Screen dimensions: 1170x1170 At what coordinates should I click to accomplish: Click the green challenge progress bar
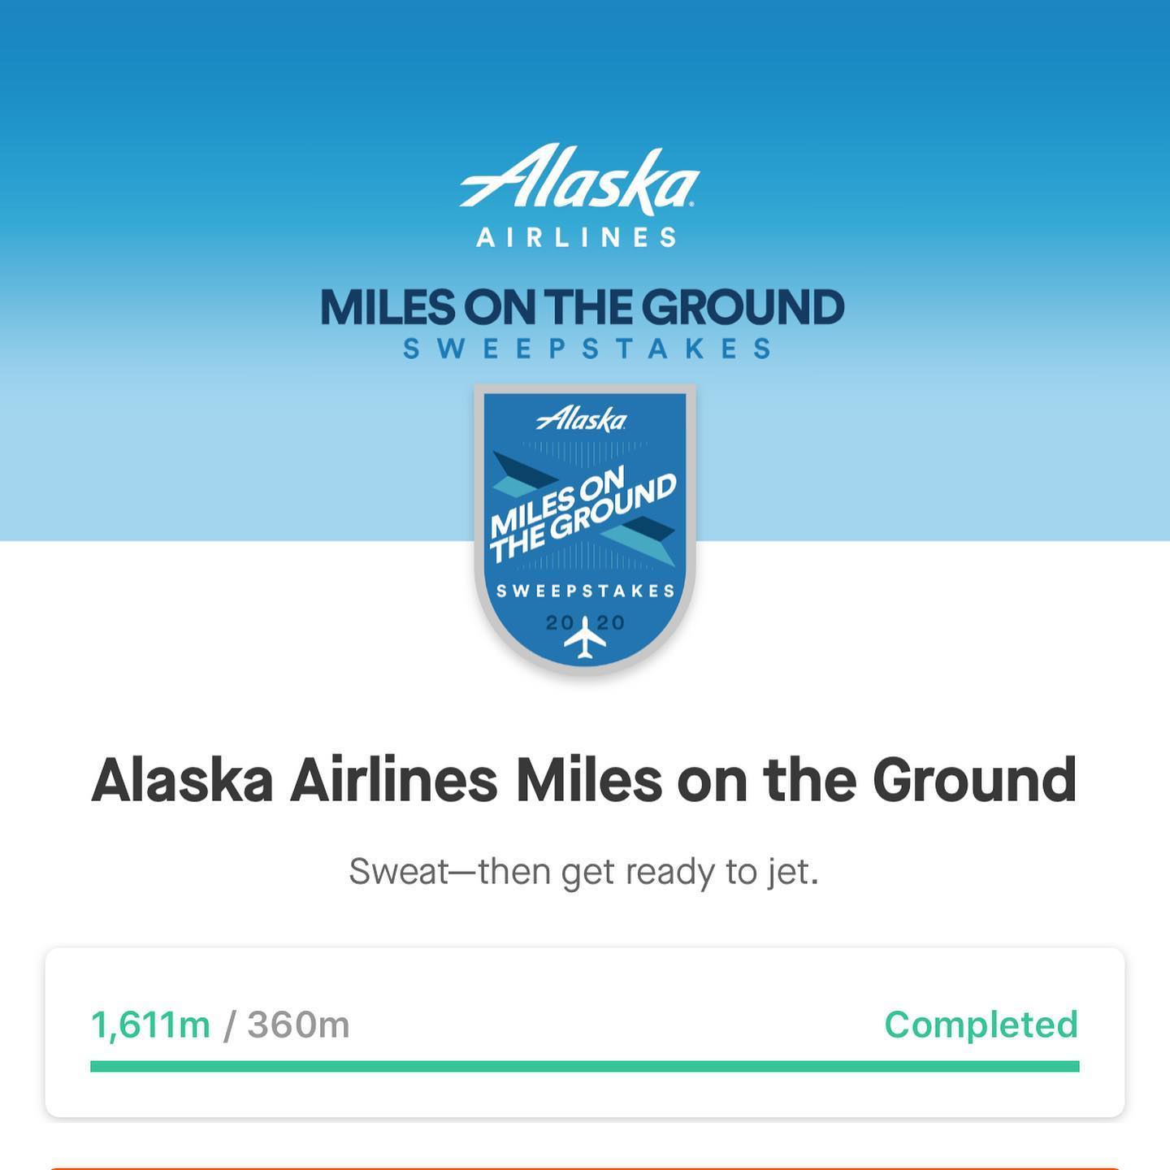click(x=584, y=1066)
